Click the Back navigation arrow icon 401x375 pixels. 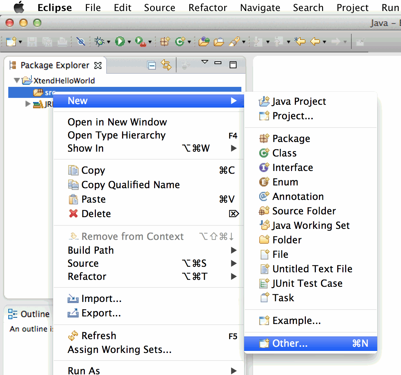click(x=315, y=42)
